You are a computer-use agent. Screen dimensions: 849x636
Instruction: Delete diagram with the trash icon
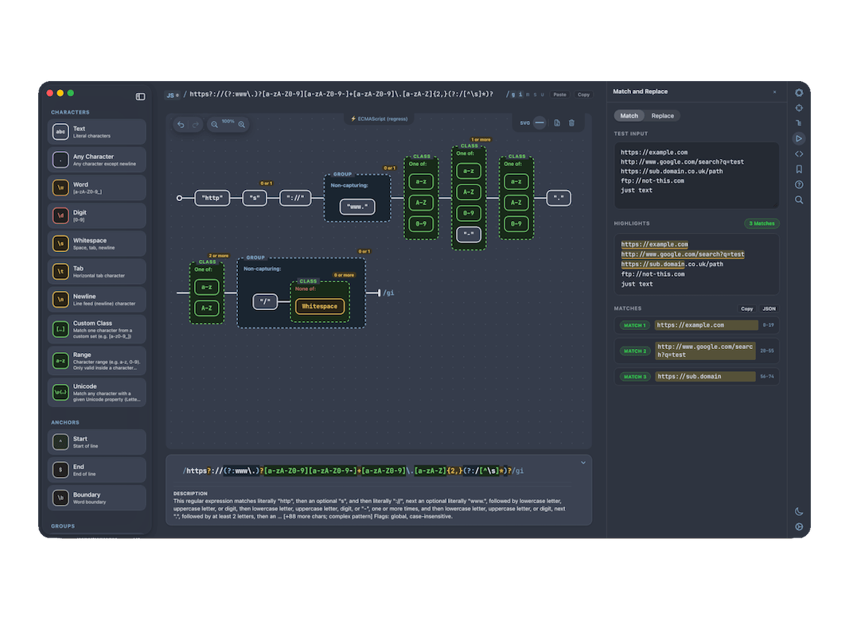click(571, 122)
